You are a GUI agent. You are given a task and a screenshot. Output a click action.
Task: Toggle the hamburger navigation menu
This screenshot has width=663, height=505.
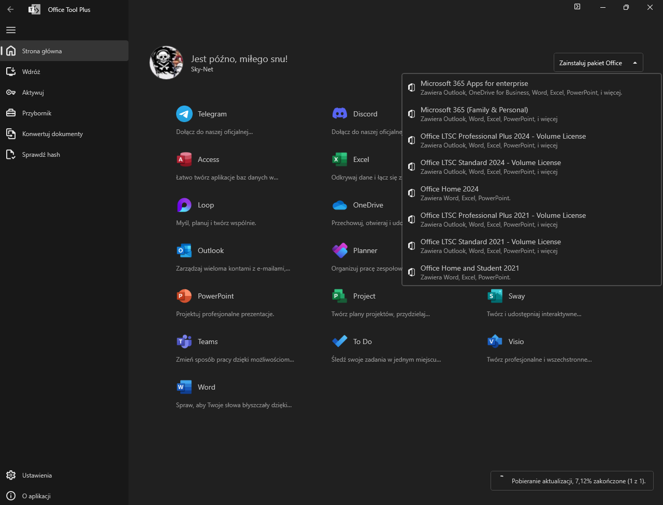click(11, 30)
